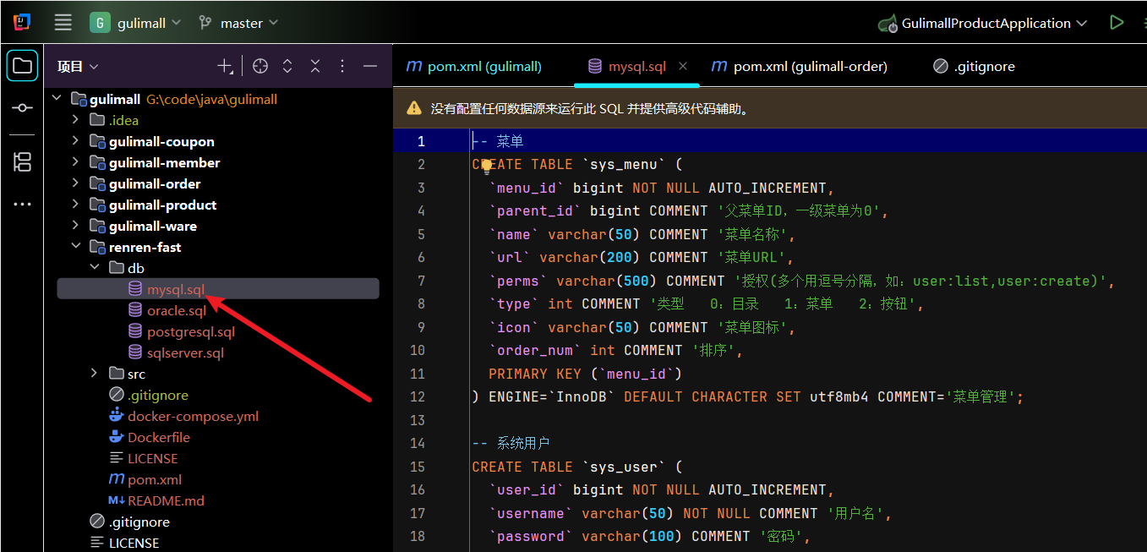Open the Structure tool window icon

(23, 161)
